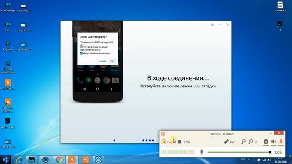Click the Запись: 00:01:21 timer text
This screenshot has height=164, width=292.
[x=222, y=134]
